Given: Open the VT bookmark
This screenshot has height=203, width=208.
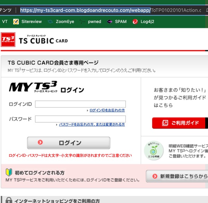Looking at the screenshot, I should 5,22.
